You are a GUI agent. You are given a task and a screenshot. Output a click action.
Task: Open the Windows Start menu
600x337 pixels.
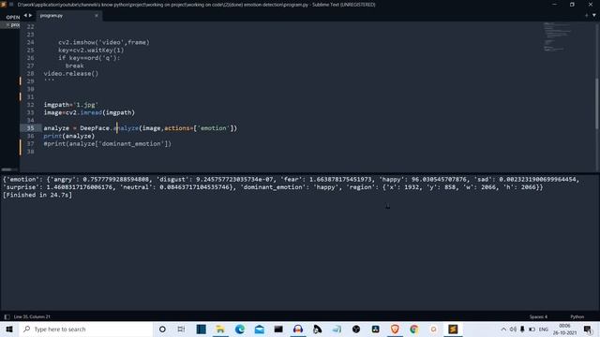(x=9, y=329)
